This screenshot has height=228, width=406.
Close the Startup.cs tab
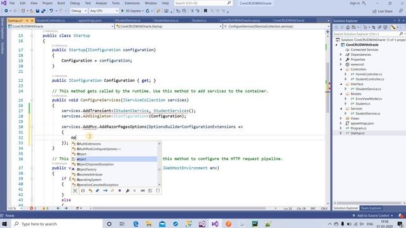click(32, 20)
